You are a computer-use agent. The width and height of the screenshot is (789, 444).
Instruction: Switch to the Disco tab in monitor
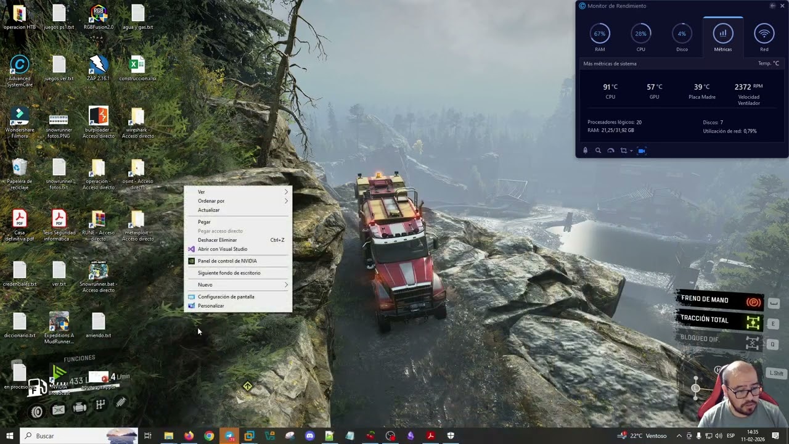click(x=682, y=37)
